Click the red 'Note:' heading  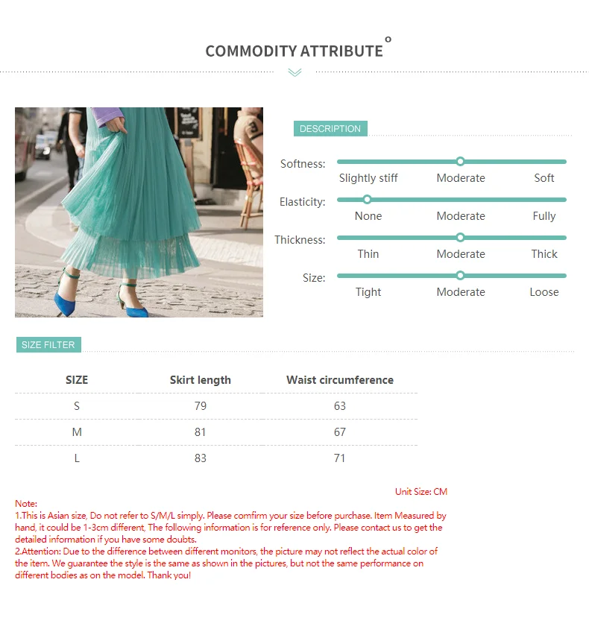26,503
